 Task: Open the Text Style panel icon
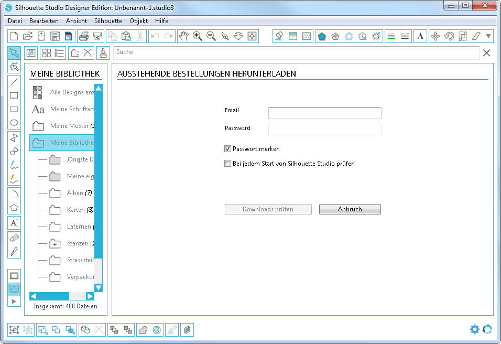420,36
